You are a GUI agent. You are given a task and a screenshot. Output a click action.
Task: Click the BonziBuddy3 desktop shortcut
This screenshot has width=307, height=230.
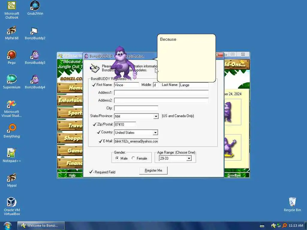pos(35,57)
